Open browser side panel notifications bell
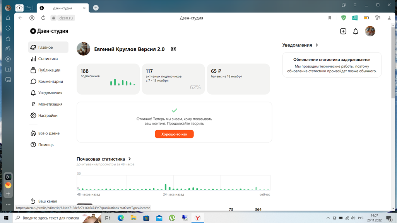This screenshot has height=223, width=397. click(8, 18)
